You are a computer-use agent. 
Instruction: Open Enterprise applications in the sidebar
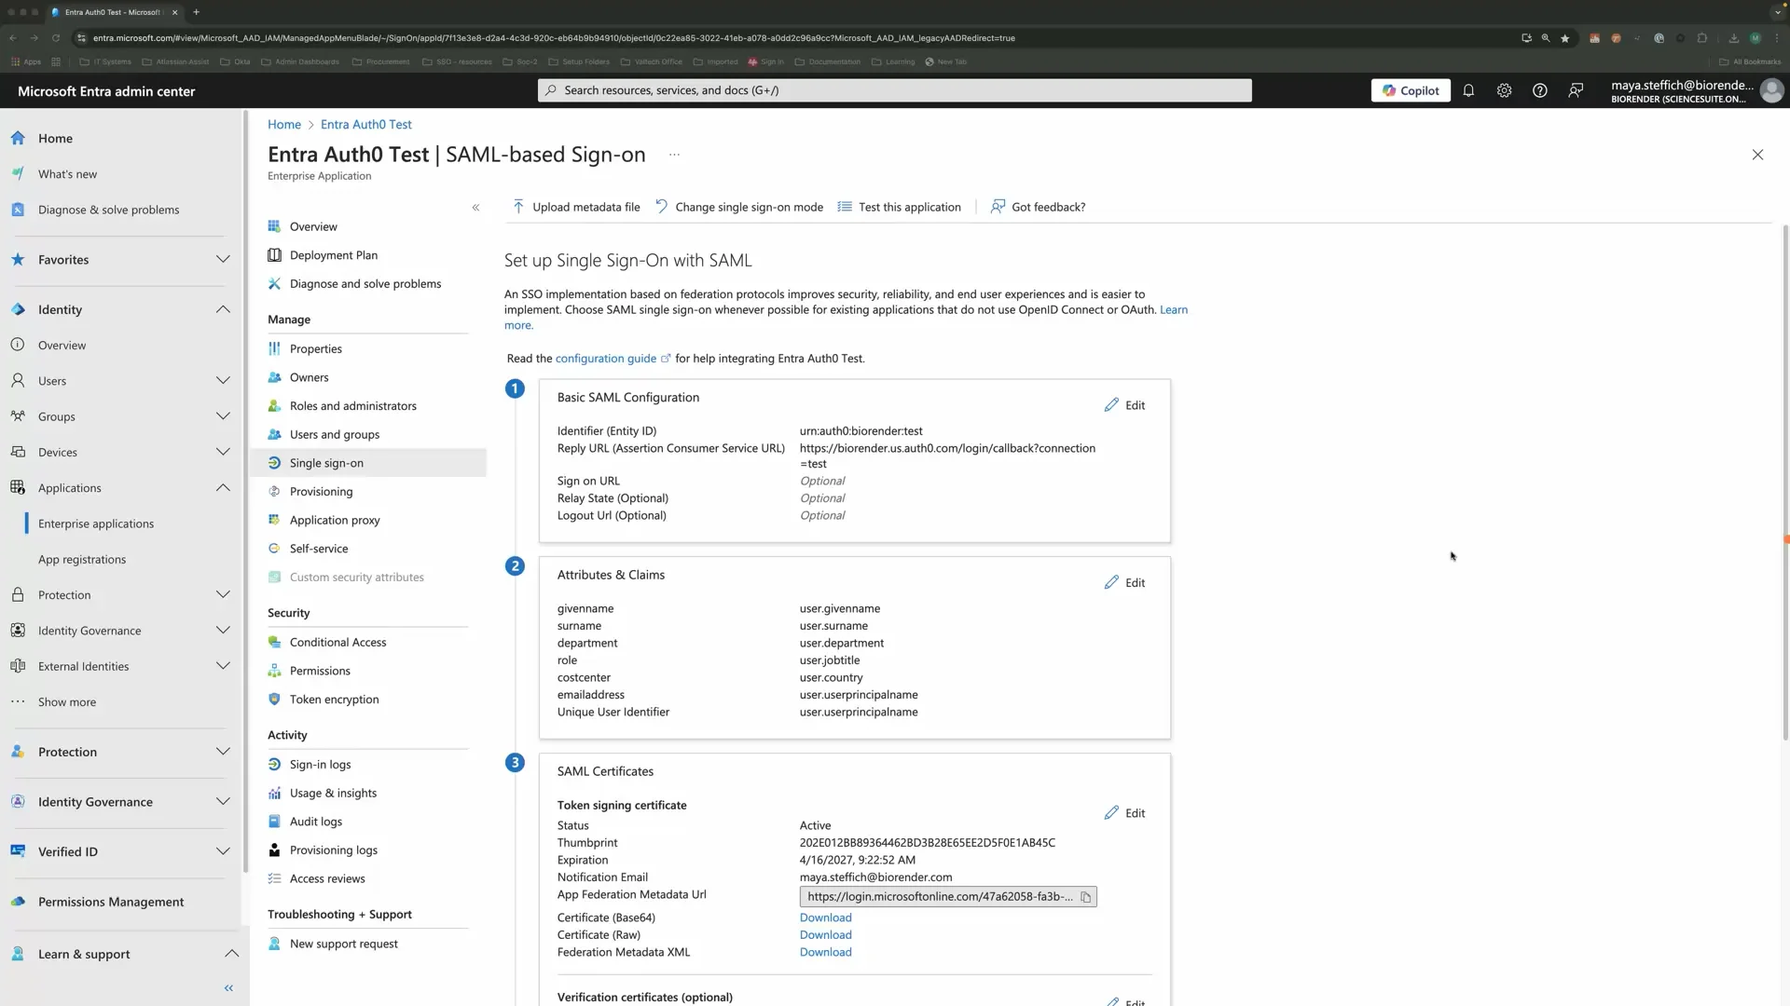(96, 523)
